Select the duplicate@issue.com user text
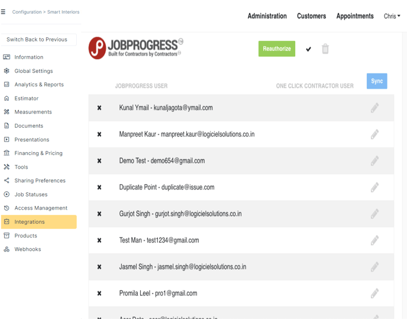Screen dimensions: 407x319 click(188, 187)
